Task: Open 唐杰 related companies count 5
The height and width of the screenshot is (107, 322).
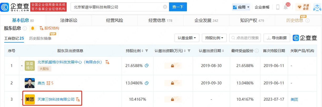Action: (50, 83)
